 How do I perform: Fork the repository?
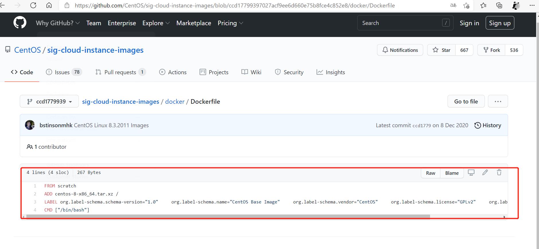pyautogui.click(x=491, y=50)
